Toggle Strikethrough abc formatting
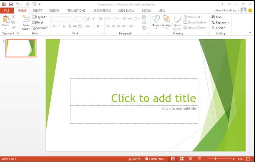Image resolution: width=255 pixels, height=162 pixels. point(75,26)
